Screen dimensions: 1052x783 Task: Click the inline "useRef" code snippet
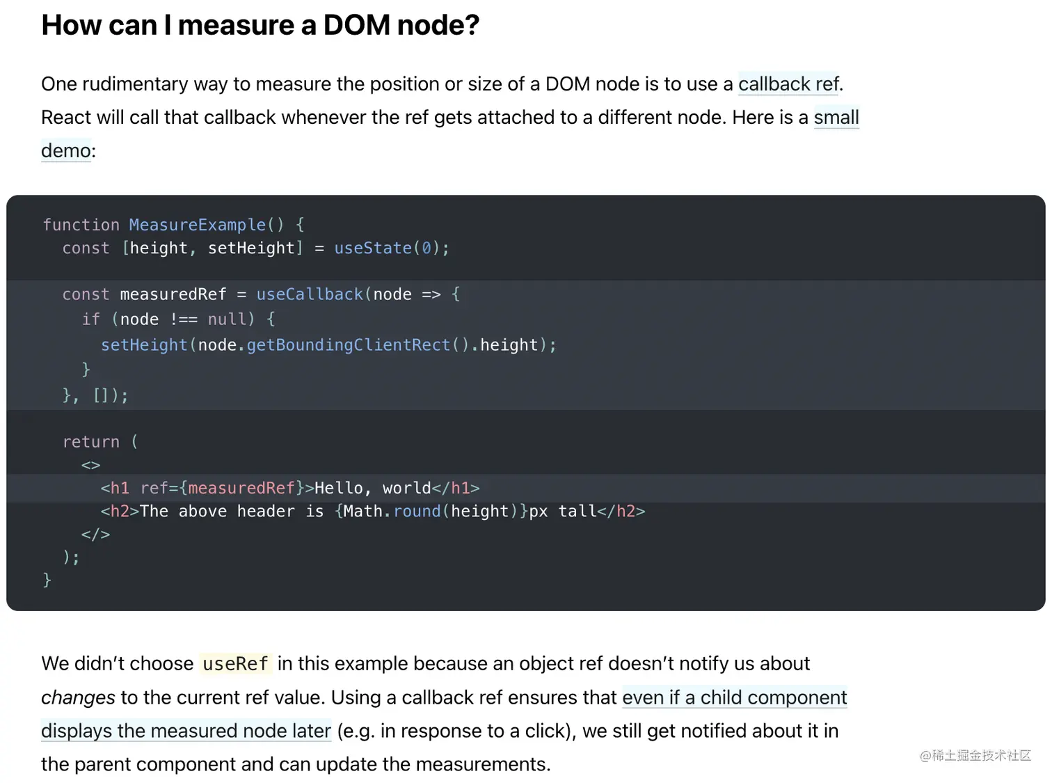pyautogui.click(x=235, y=664)
